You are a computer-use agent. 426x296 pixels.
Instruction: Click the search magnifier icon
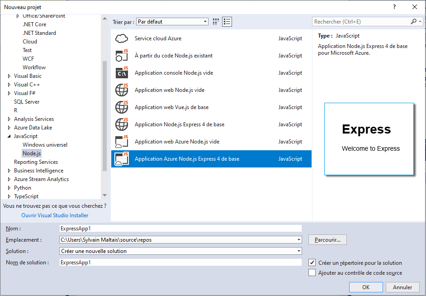pyautogui.click(x=413, y=22)
